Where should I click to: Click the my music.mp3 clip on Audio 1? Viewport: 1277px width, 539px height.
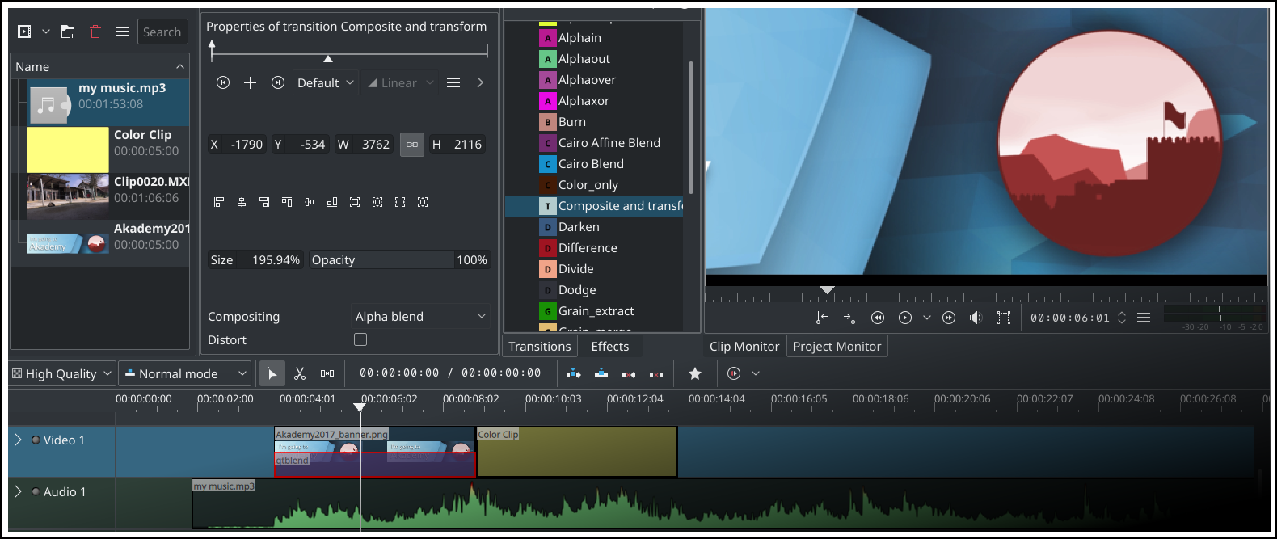coord(723,503)
